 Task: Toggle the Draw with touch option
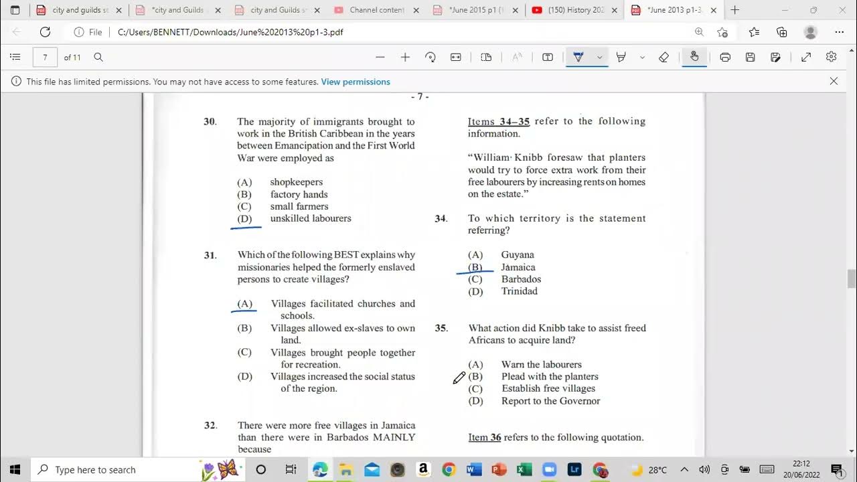694,58
